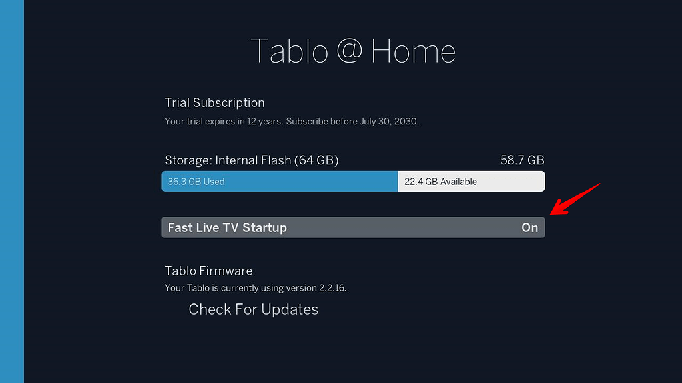
Task: Select Check For Updates
Action: tap(253, 309)
